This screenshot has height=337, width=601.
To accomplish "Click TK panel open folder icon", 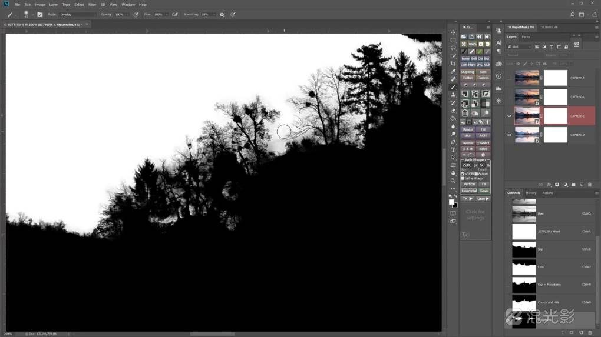I will pyautogui.click(x=464, y=36).
